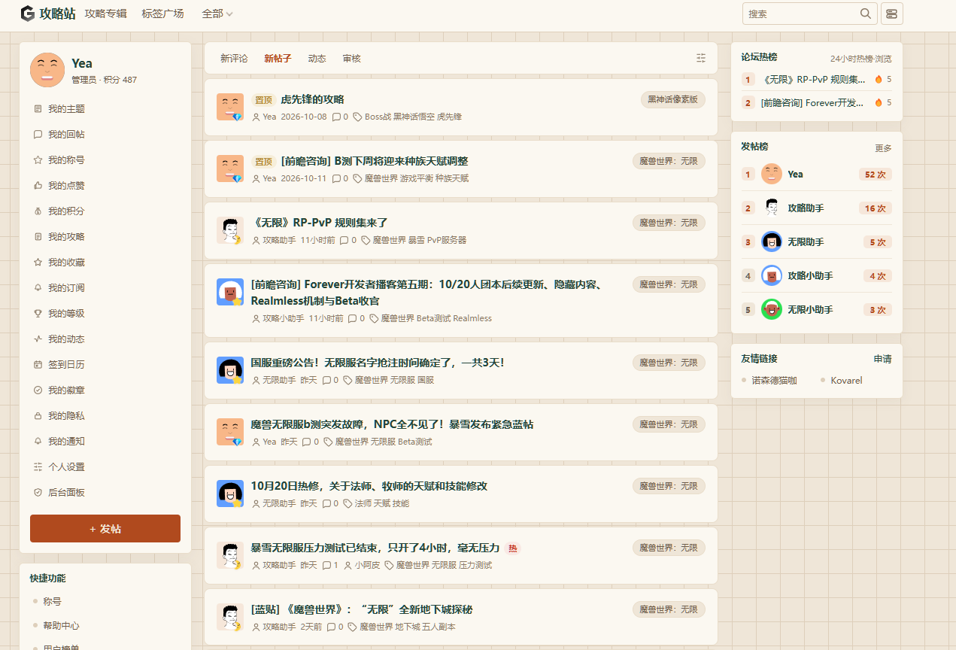Click 更多 in the 发帖榜 panel
The height and width of the screenshot is (650, 956).
coord(883,148)
